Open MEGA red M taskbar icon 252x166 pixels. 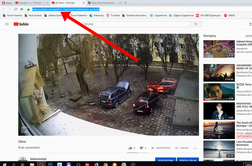click(x=87, y=164)
